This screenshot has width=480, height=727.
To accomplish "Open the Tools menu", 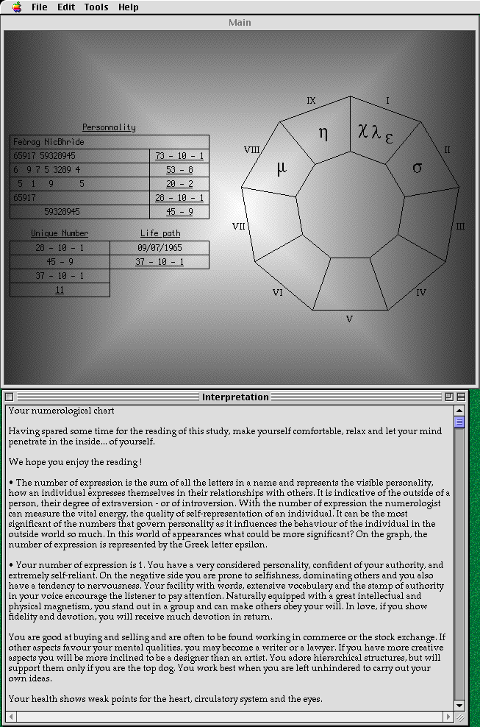I will coord(96,7).
